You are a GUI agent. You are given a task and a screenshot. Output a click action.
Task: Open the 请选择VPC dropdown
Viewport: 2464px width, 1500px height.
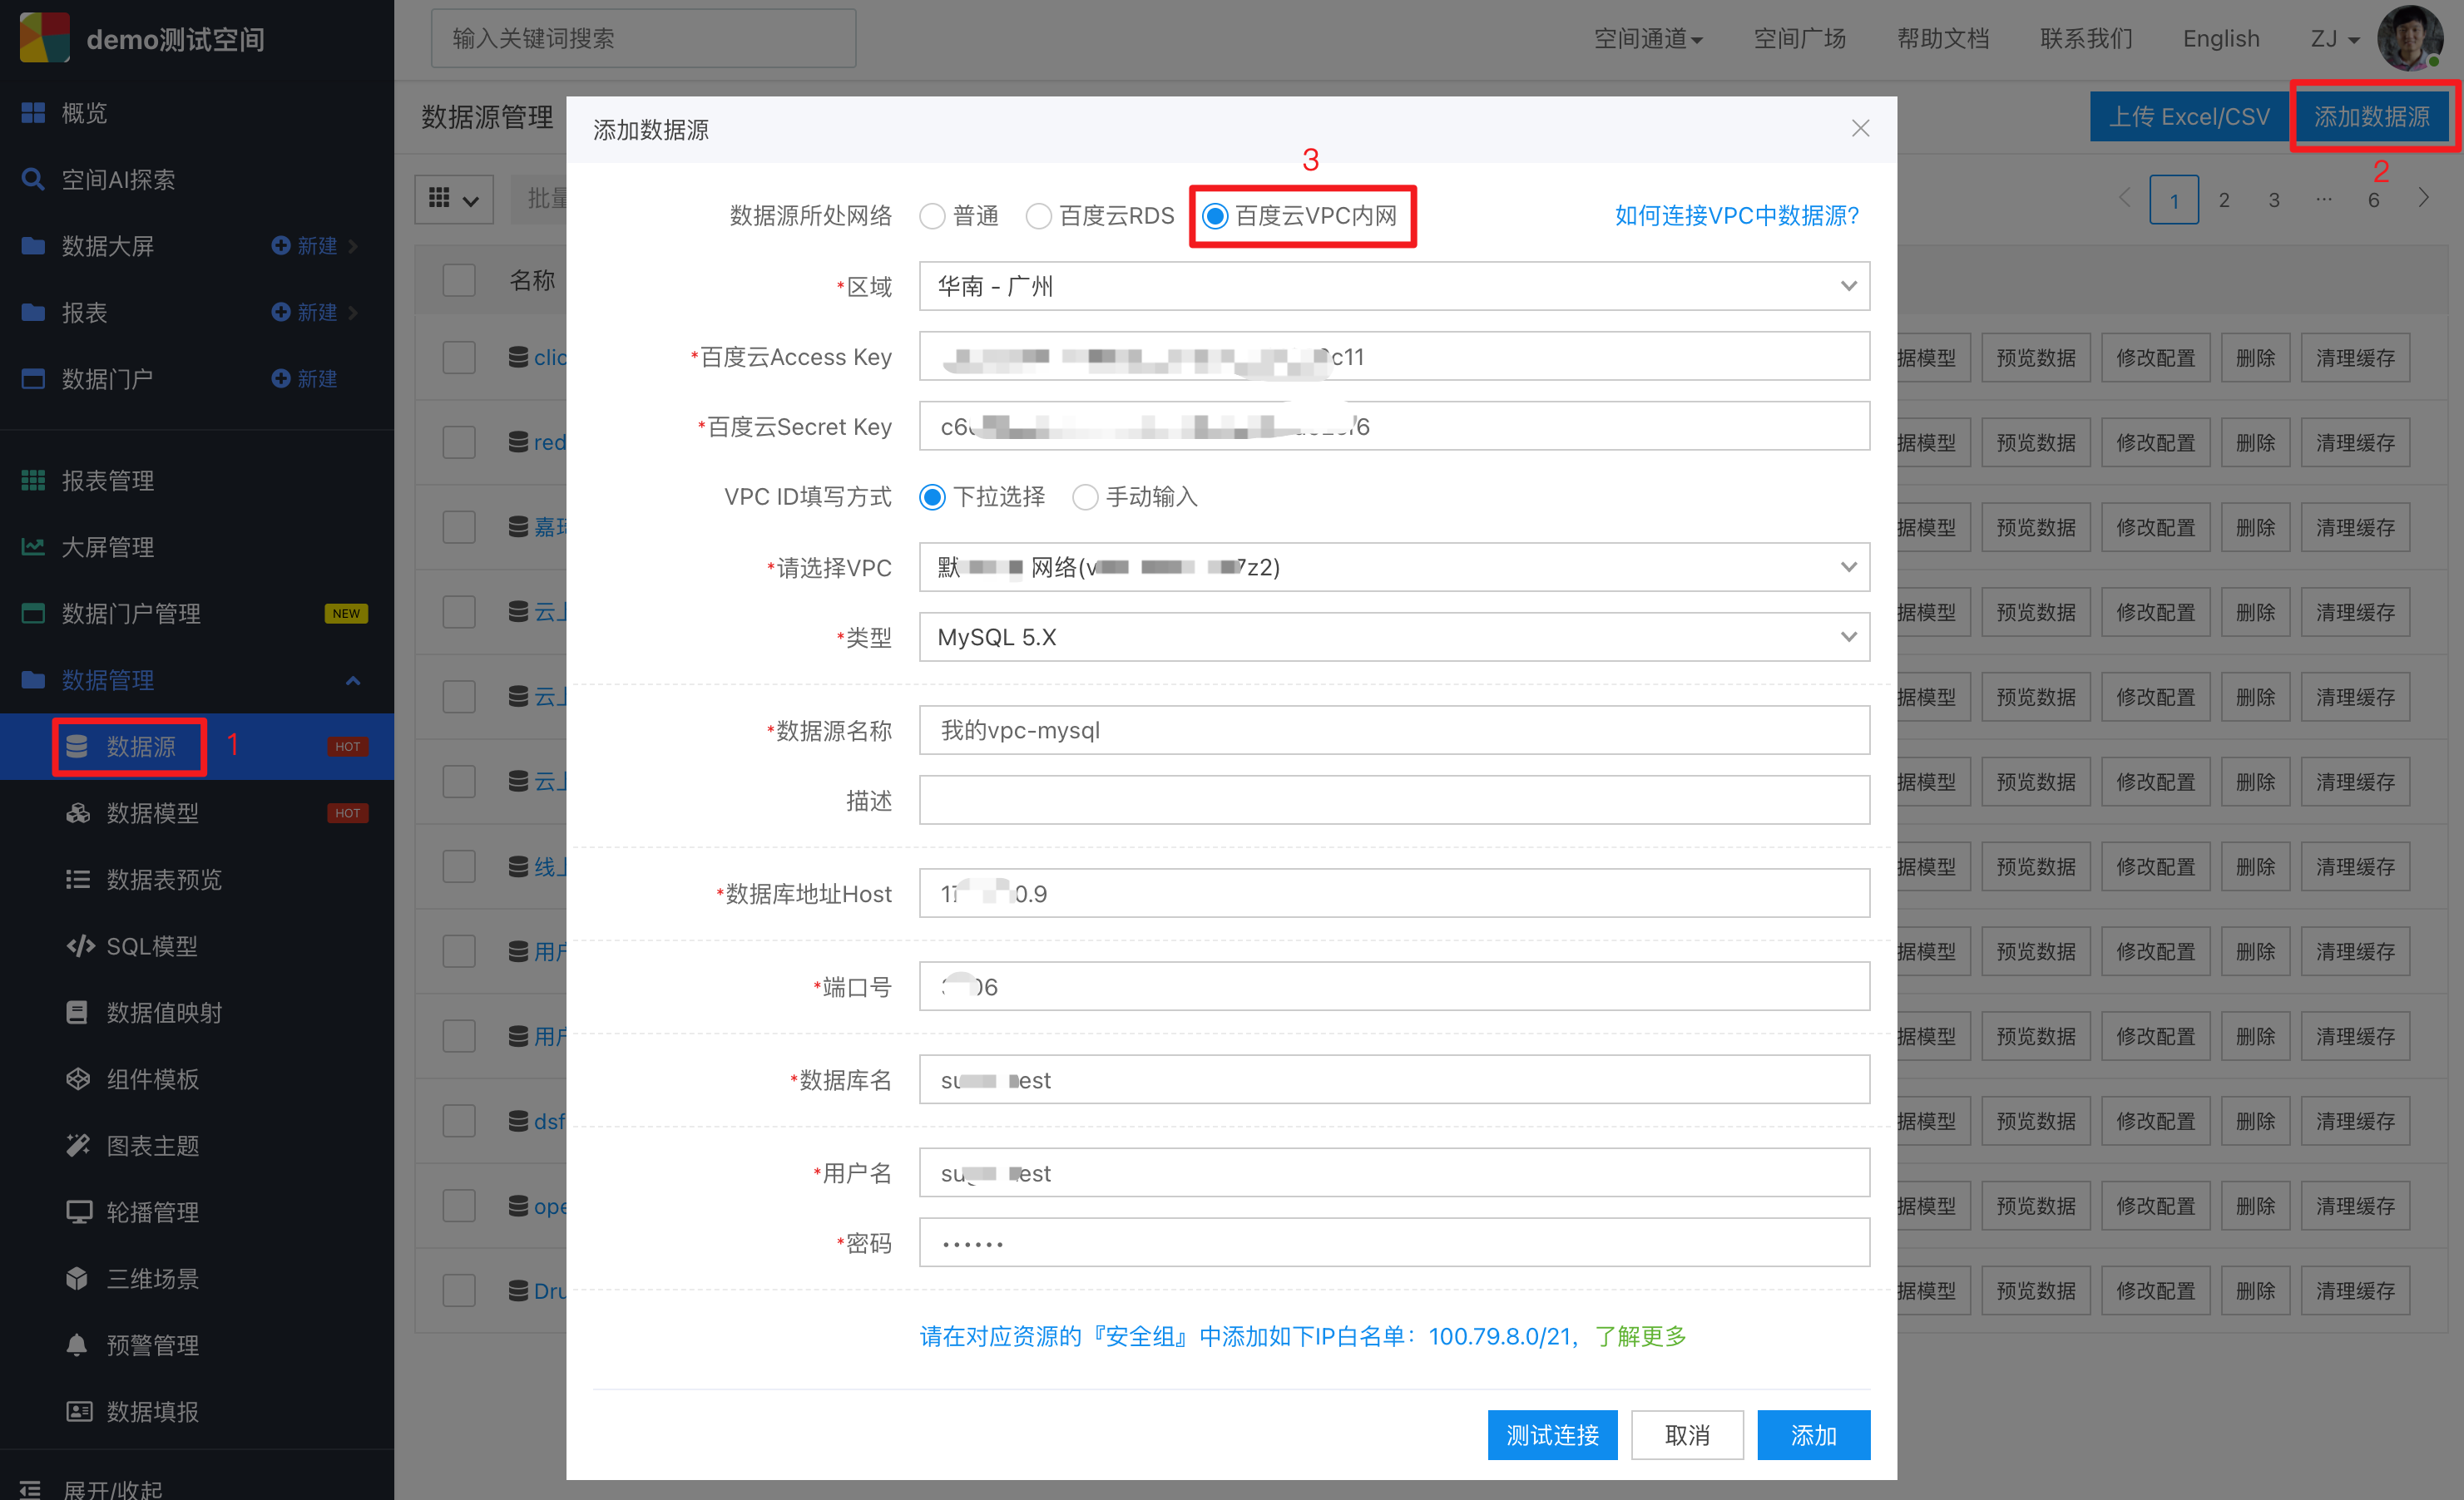coord(1394,568)
